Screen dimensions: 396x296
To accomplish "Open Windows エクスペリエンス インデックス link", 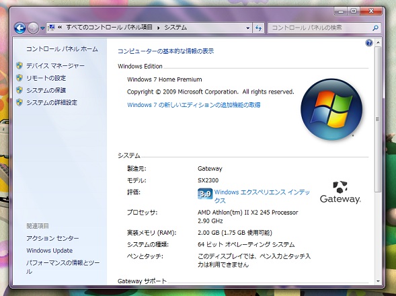I will [x=262, y=196].
